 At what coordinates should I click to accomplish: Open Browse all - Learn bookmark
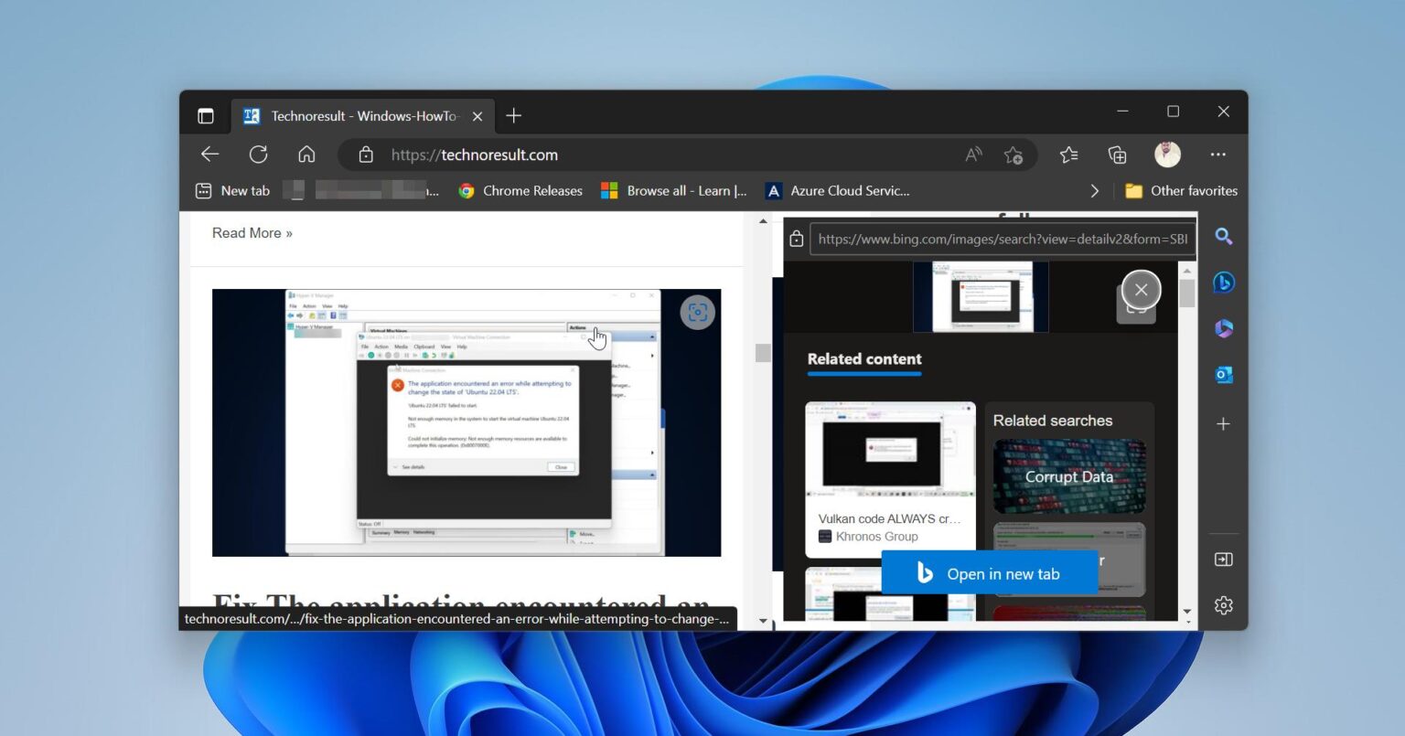pyautogui.click(x=674, y=190)
